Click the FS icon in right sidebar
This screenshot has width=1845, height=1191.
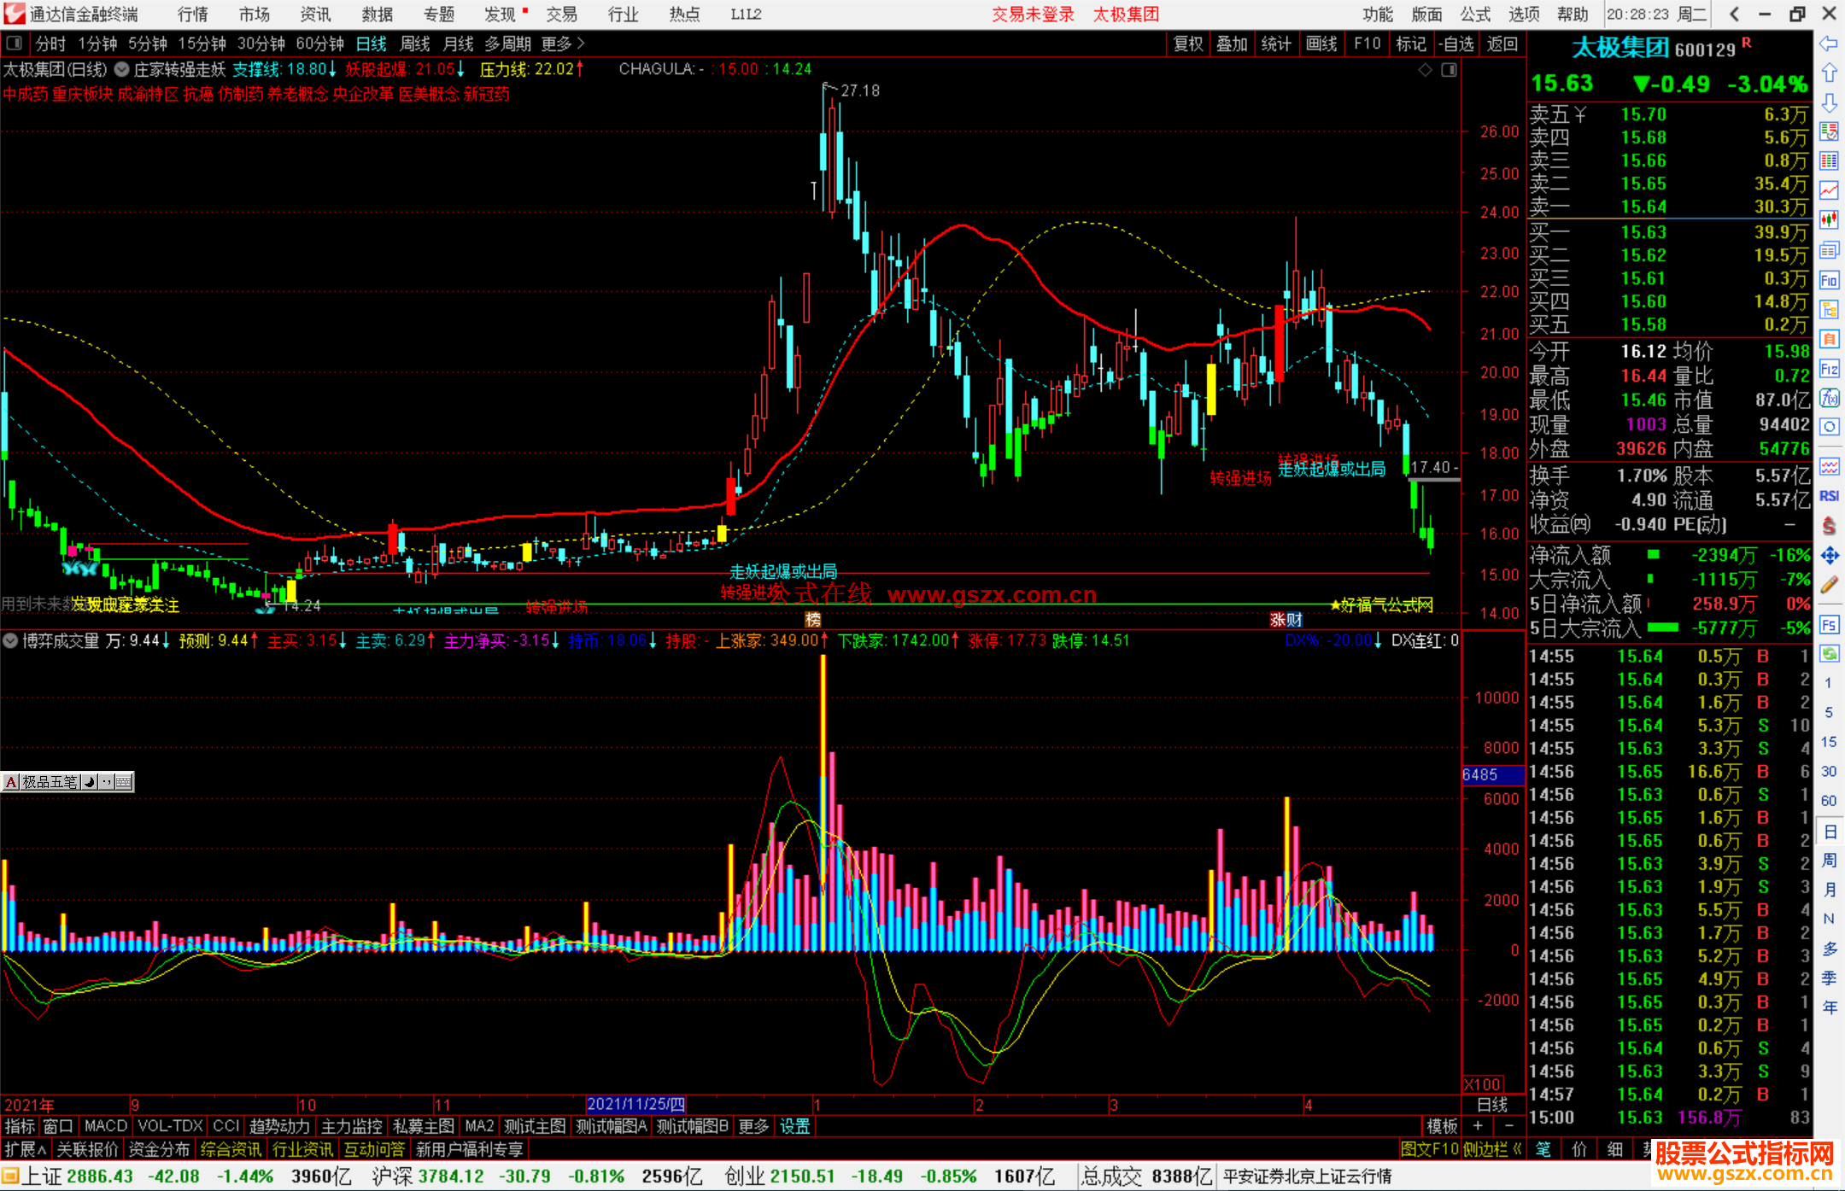[1829, 625]
